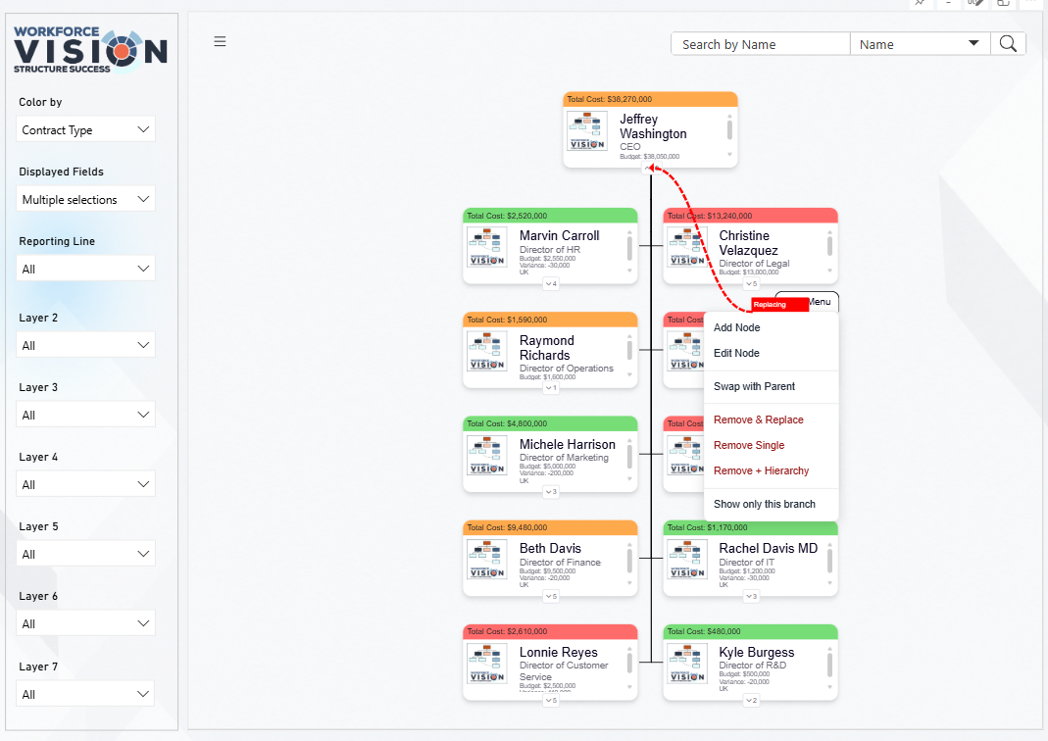1048x741 pixels.
Task: Open the Layer 5 dropdown
Action: point(85,553)
